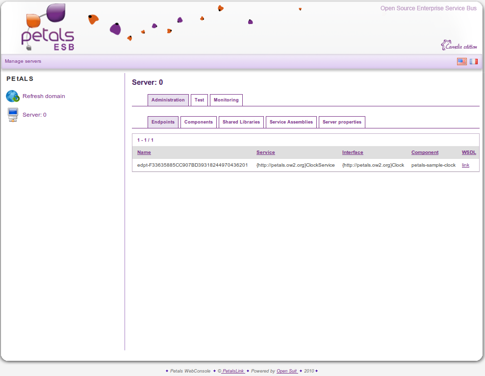Sort endpoints by Component column header

pos(425,152)
